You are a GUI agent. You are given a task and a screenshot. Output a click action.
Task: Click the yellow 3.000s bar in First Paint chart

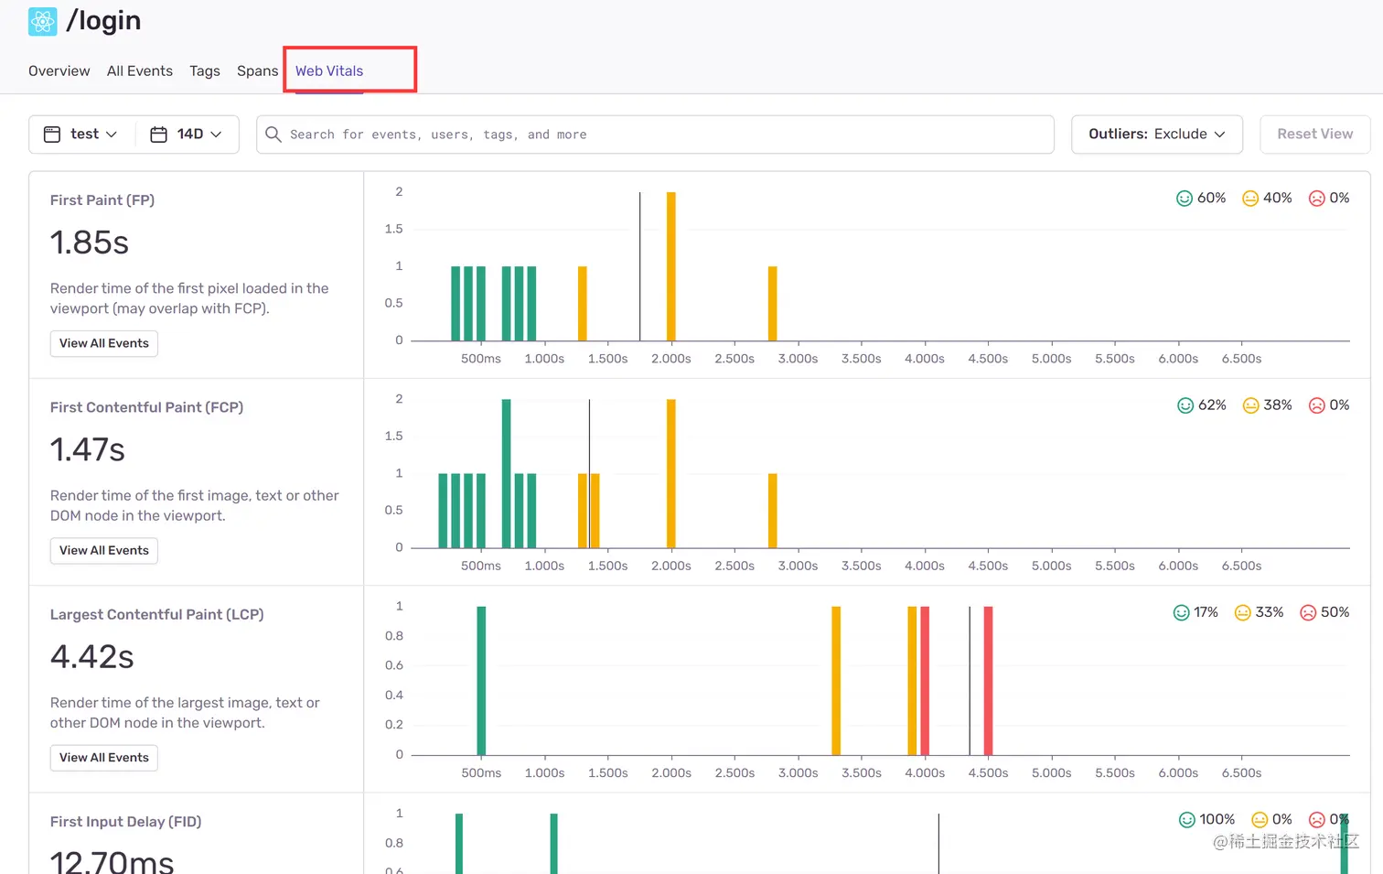pos(772,304)
